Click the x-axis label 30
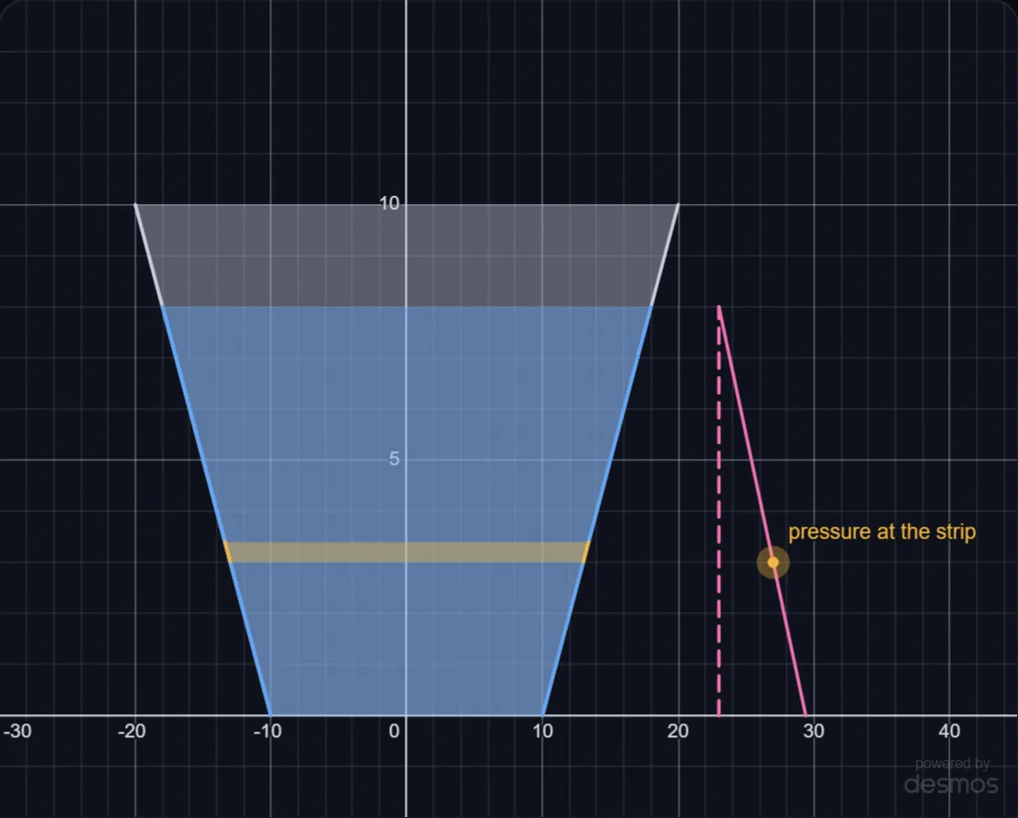The image size is (1018, 818). click(x=814, y=731)
